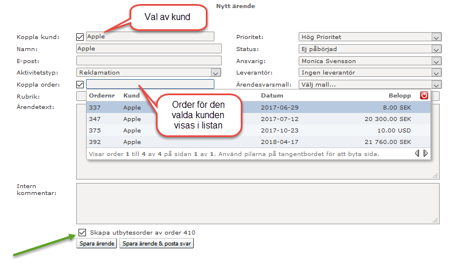
Task: Close the order list with red power icon
Action: 424,96
